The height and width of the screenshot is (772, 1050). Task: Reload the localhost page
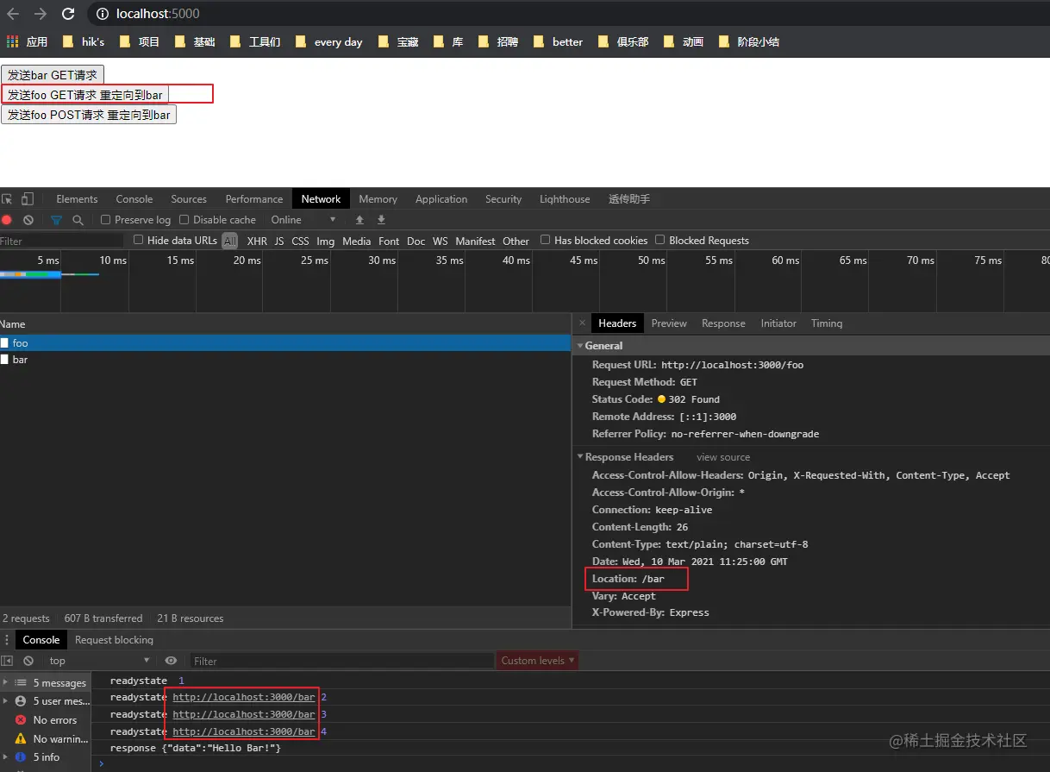click(x=68, y=14)
